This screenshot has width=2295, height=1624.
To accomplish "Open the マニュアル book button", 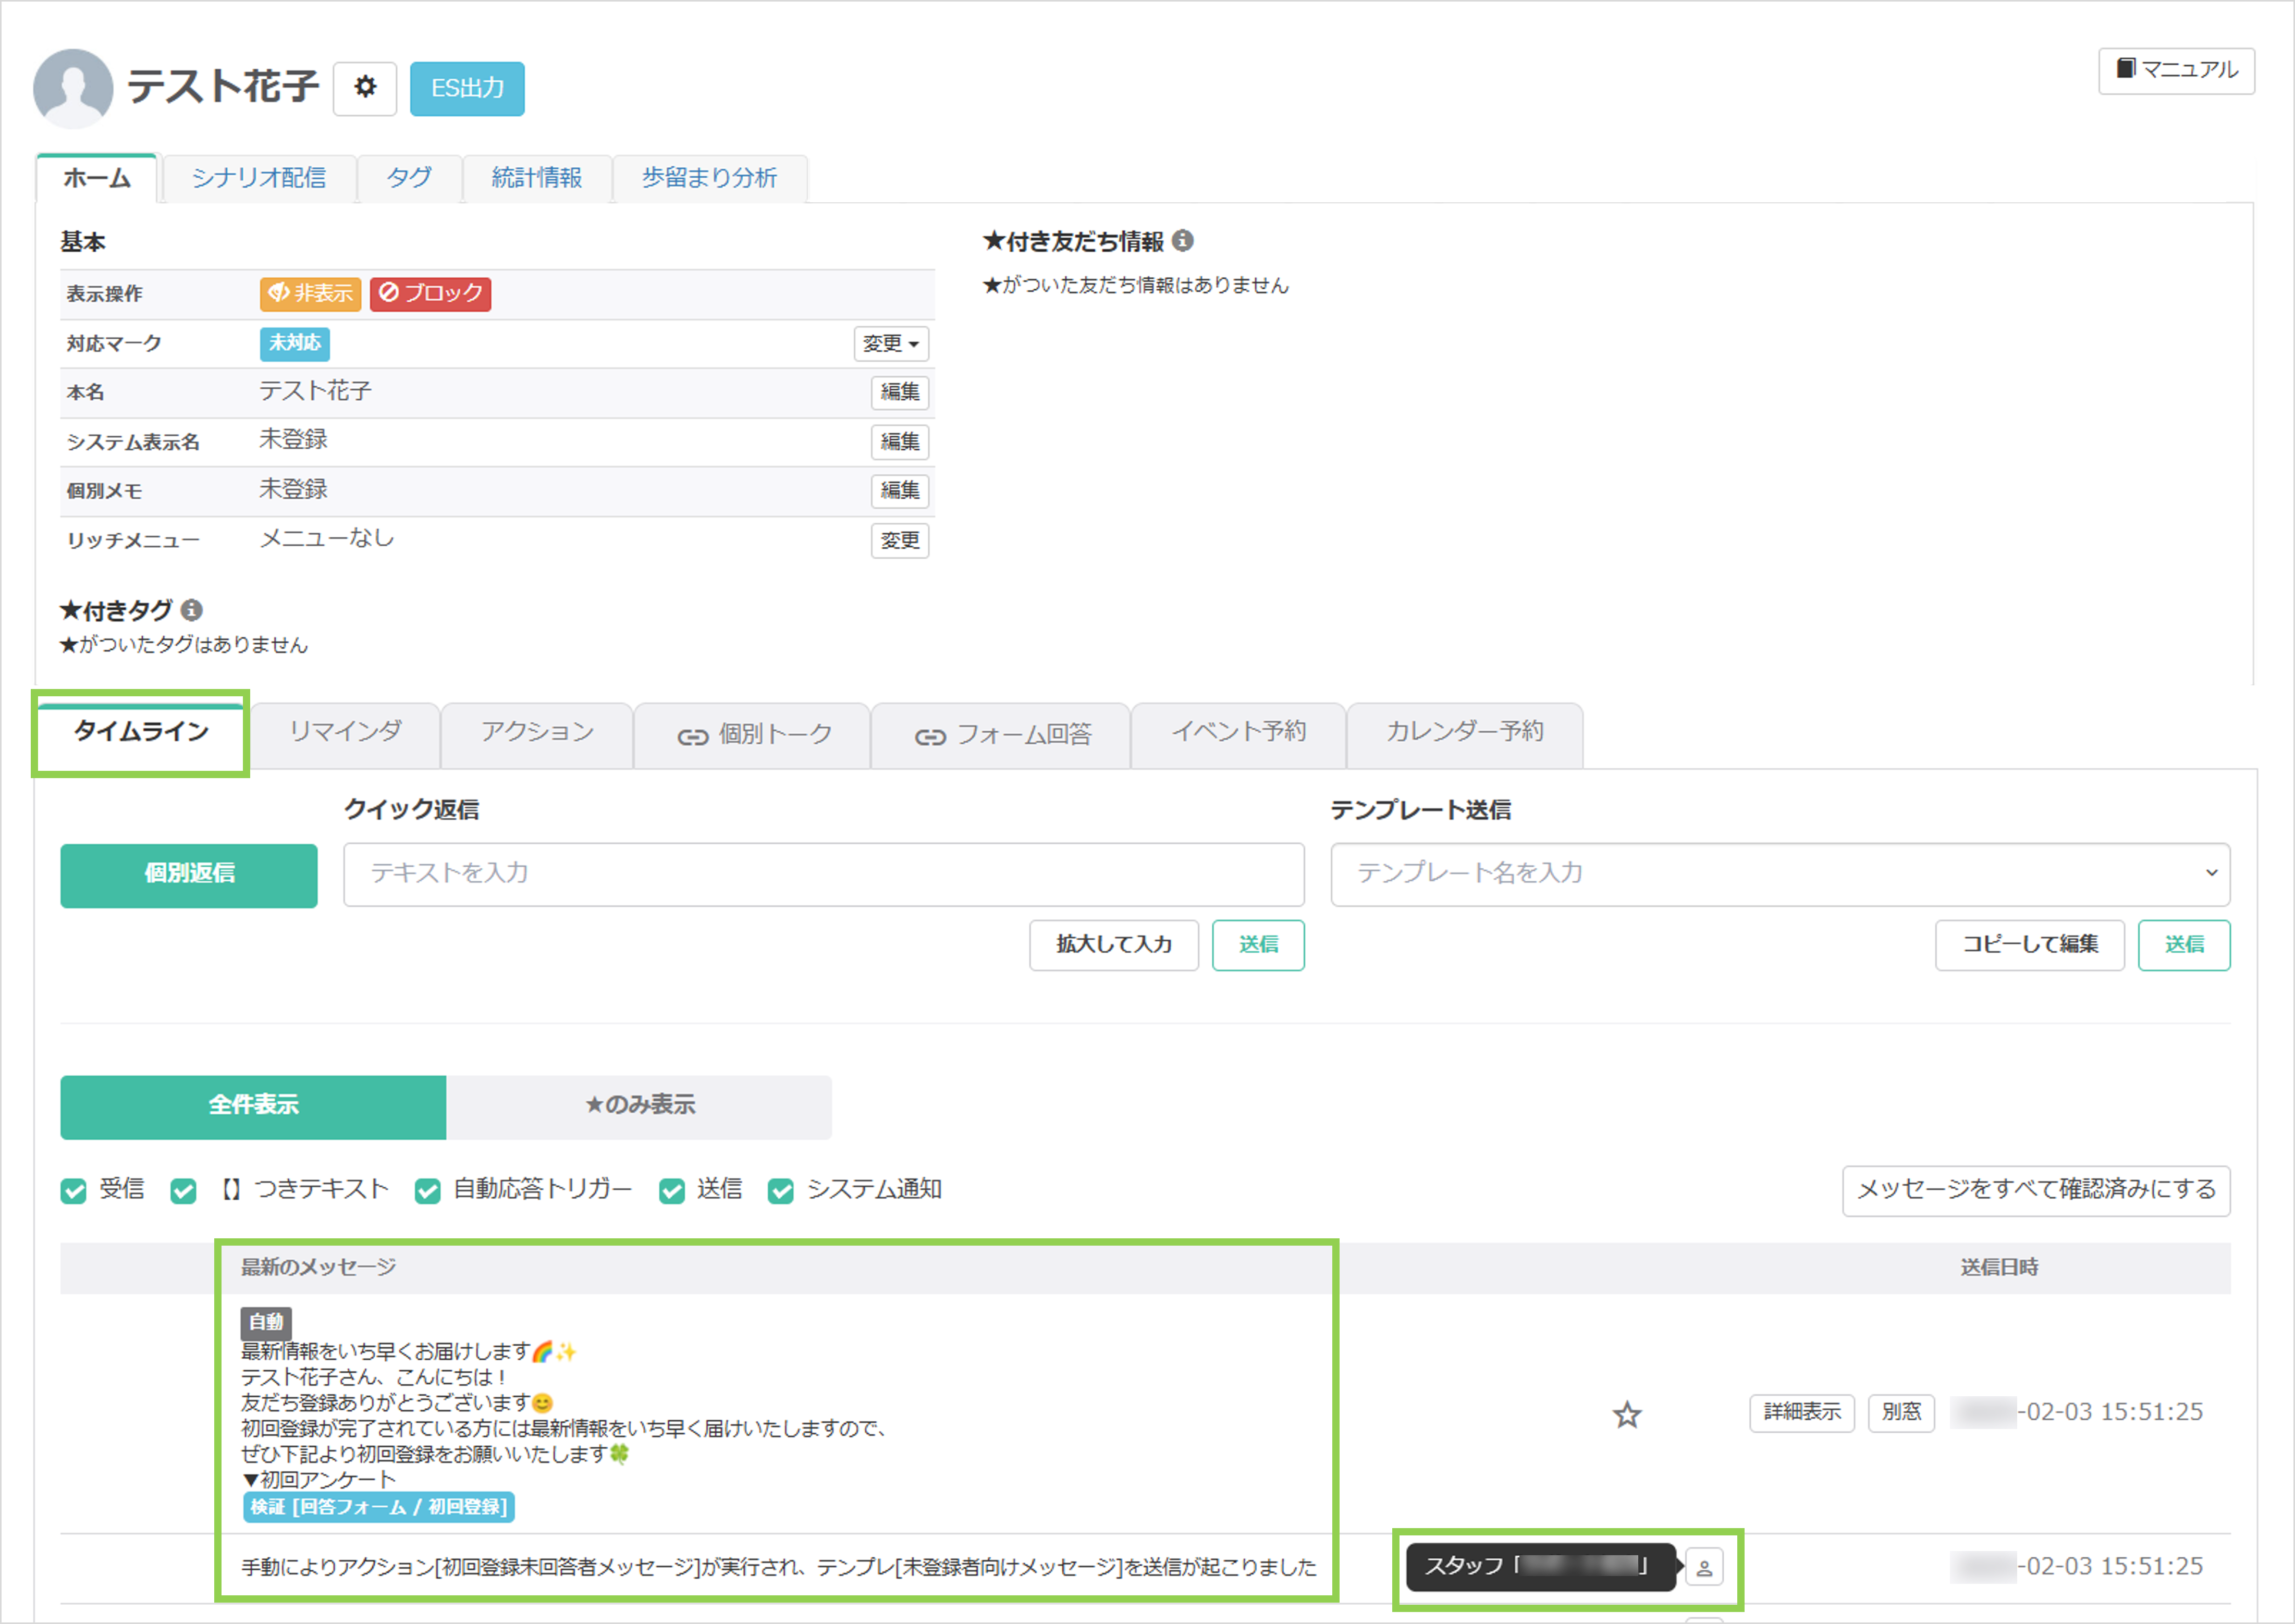I will (2176, 70).
